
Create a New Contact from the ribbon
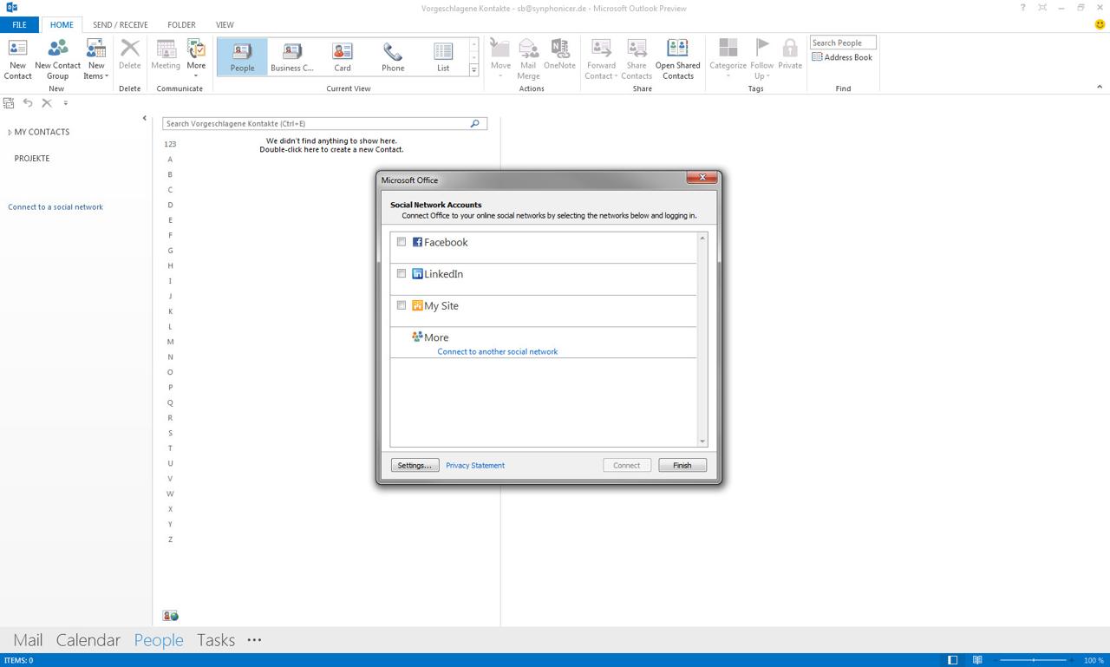[17, 59]
